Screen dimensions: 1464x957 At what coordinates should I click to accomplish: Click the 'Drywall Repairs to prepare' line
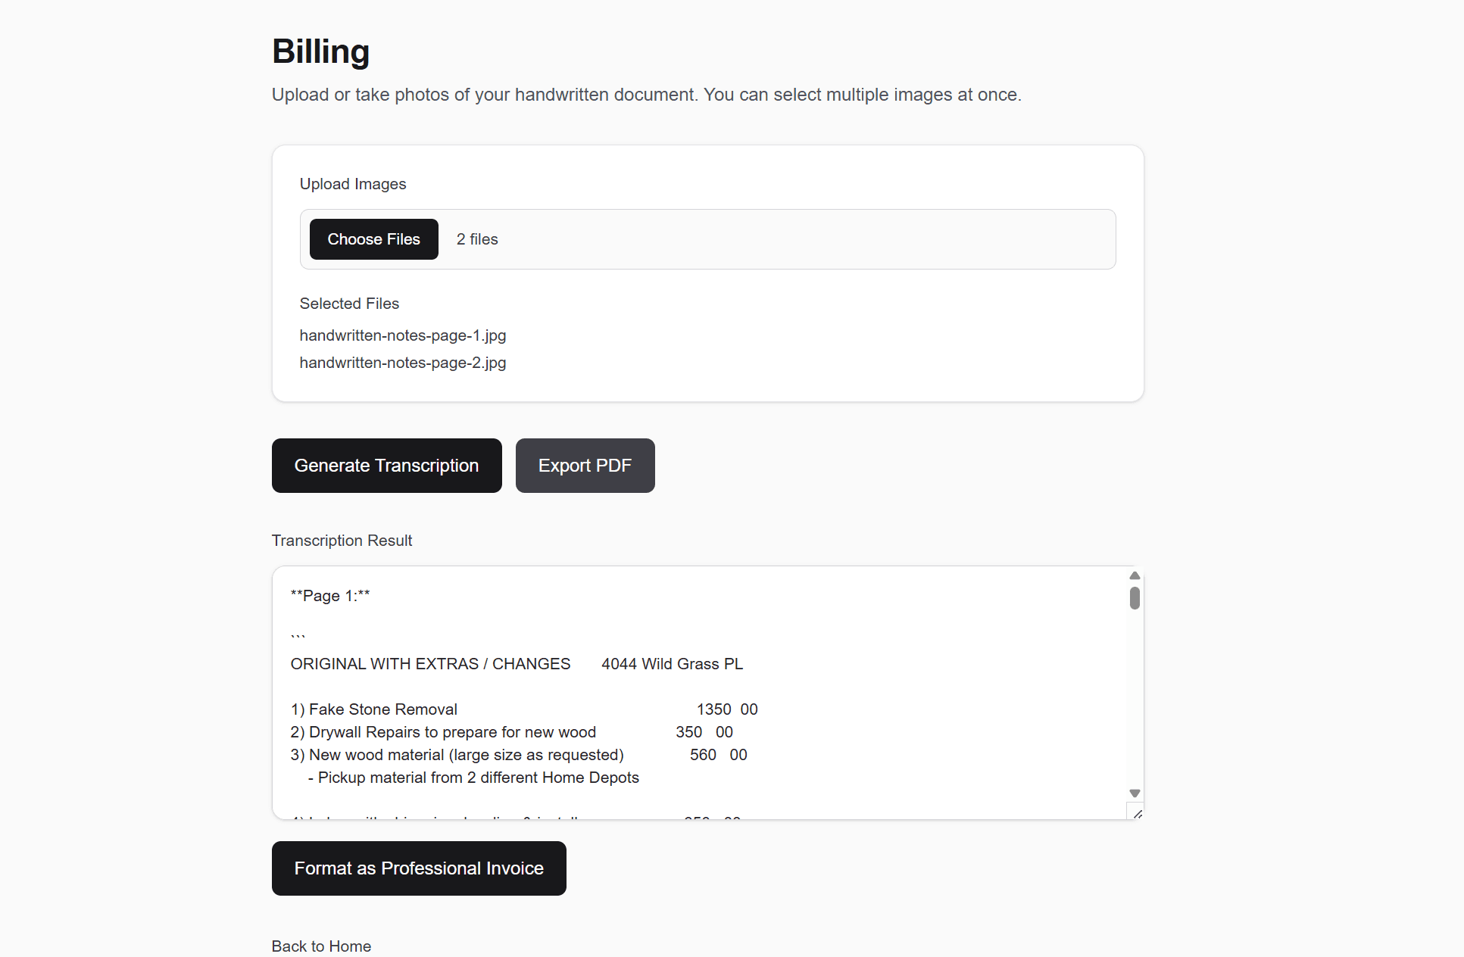pos(443,732)
